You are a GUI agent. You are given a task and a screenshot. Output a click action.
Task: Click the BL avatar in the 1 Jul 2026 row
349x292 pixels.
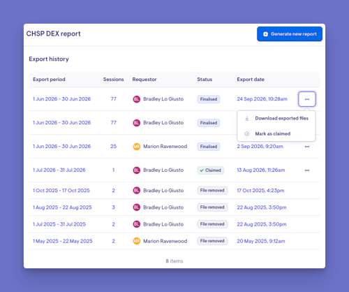(137, 170)
